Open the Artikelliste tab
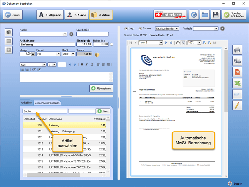Viewport: 249px width, 187px height. [26, 103]
